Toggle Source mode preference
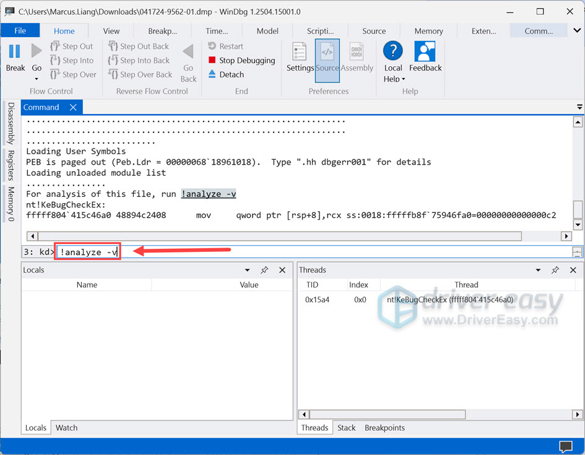Screen dimensions: 585x455 coord(327,61)
